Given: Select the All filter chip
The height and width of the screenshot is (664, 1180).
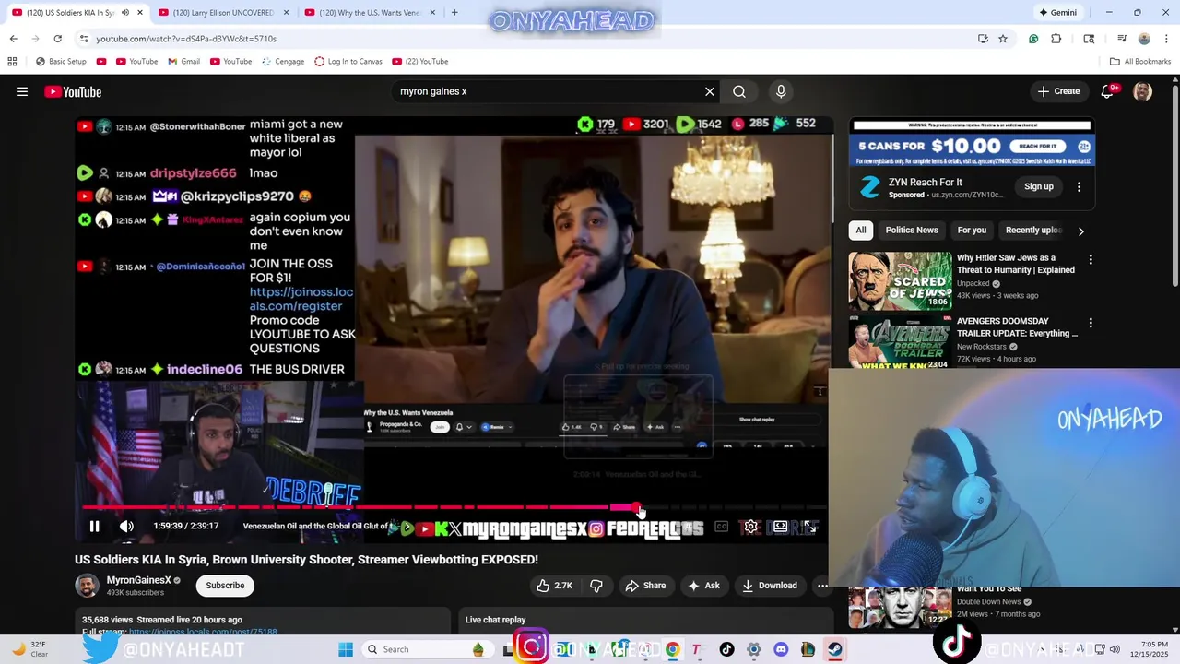Looking at the screenshot, I should pos(861,231).
